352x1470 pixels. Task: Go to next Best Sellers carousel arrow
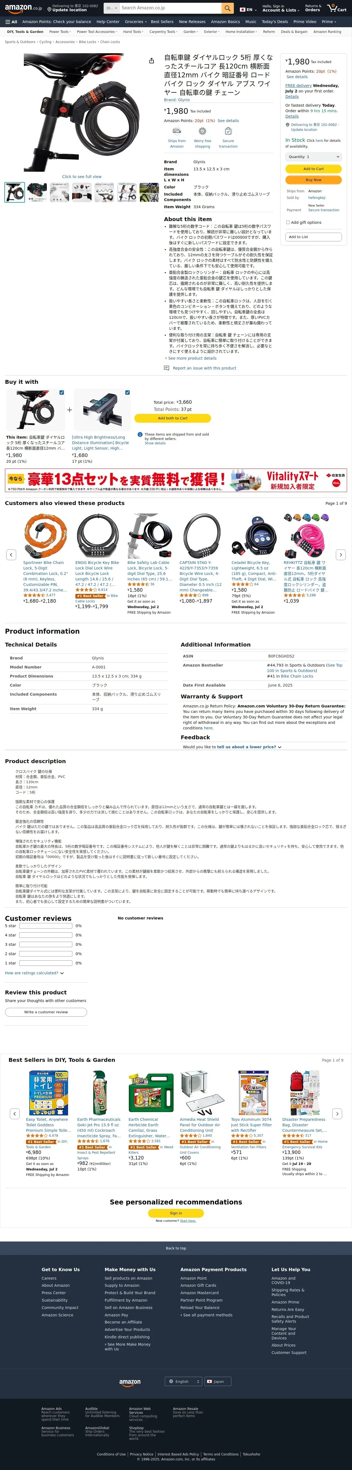(337, 1113)
